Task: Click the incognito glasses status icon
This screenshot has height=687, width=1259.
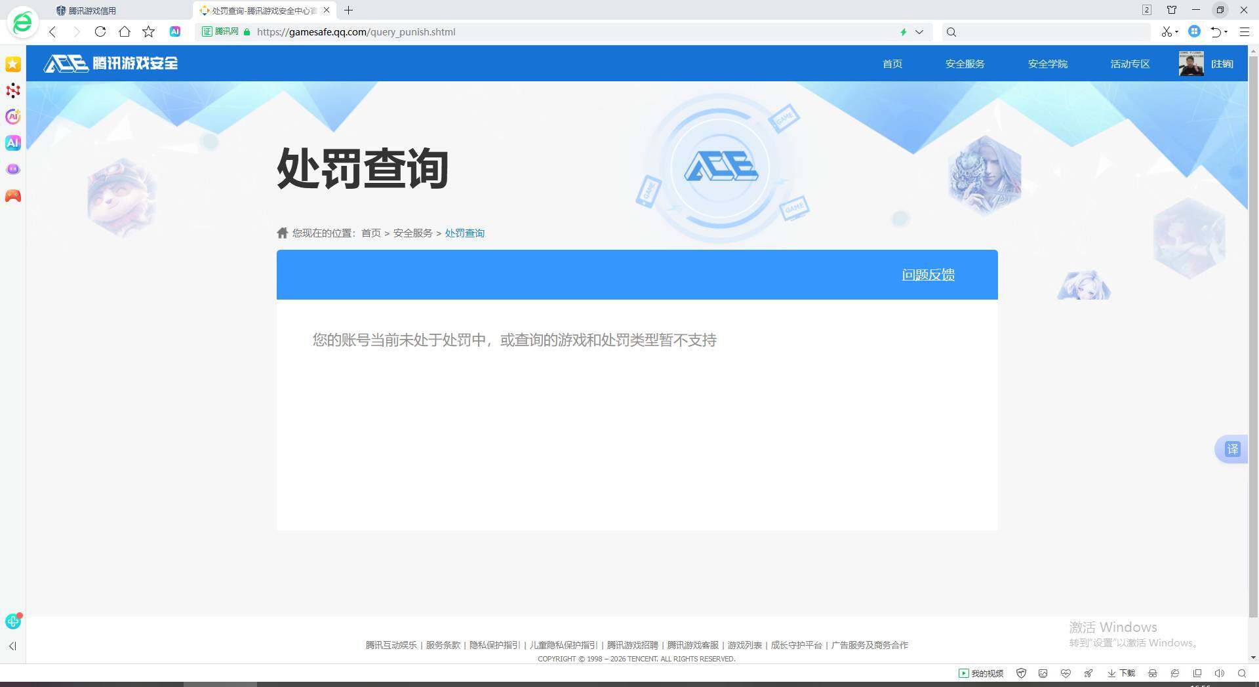Action: [1153, 673]
